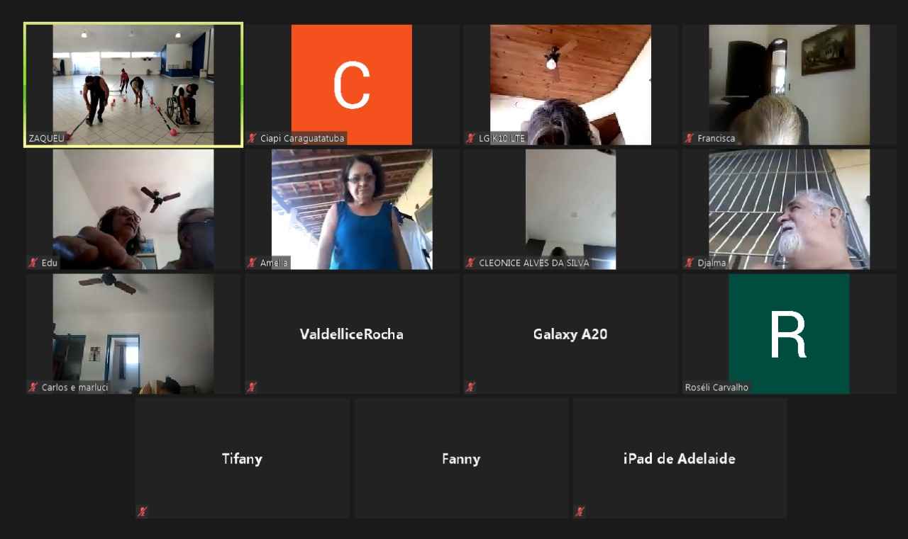This screenshot has width=908, height=539.
Task: Click the muted microphone icon beside Ciapi Caraguatatuba
Action: 252,138
